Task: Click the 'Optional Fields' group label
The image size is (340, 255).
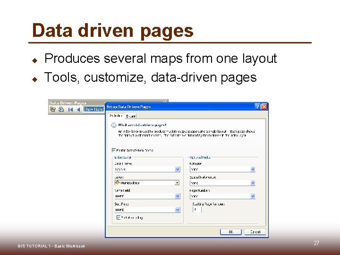Action: [200, 157]
